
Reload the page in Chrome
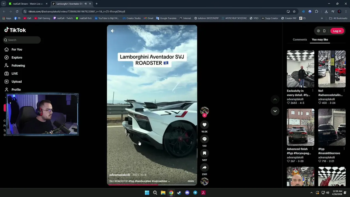click(17, 11)
